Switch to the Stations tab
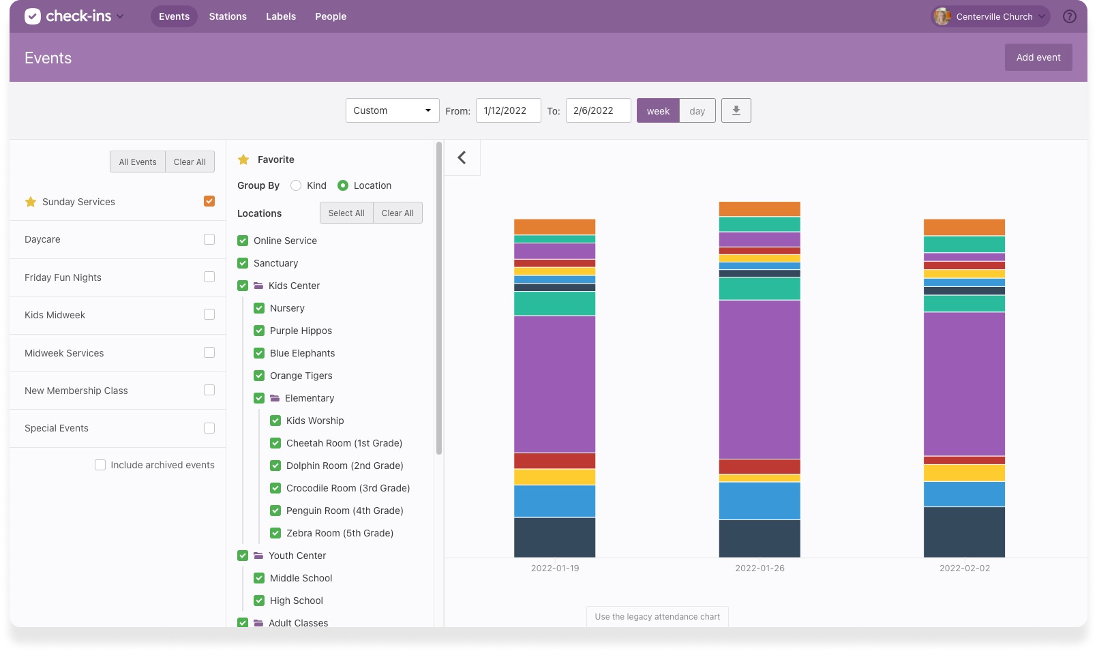The width and height of the screenshot is (1097, 653). 227,16
